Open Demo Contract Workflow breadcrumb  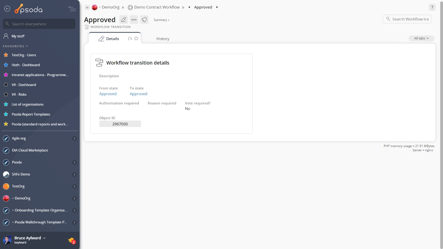pos(157,7)
